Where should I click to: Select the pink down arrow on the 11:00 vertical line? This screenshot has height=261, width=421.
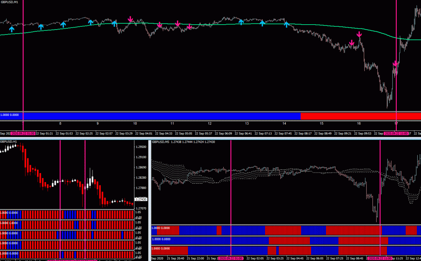coord(396,64)
